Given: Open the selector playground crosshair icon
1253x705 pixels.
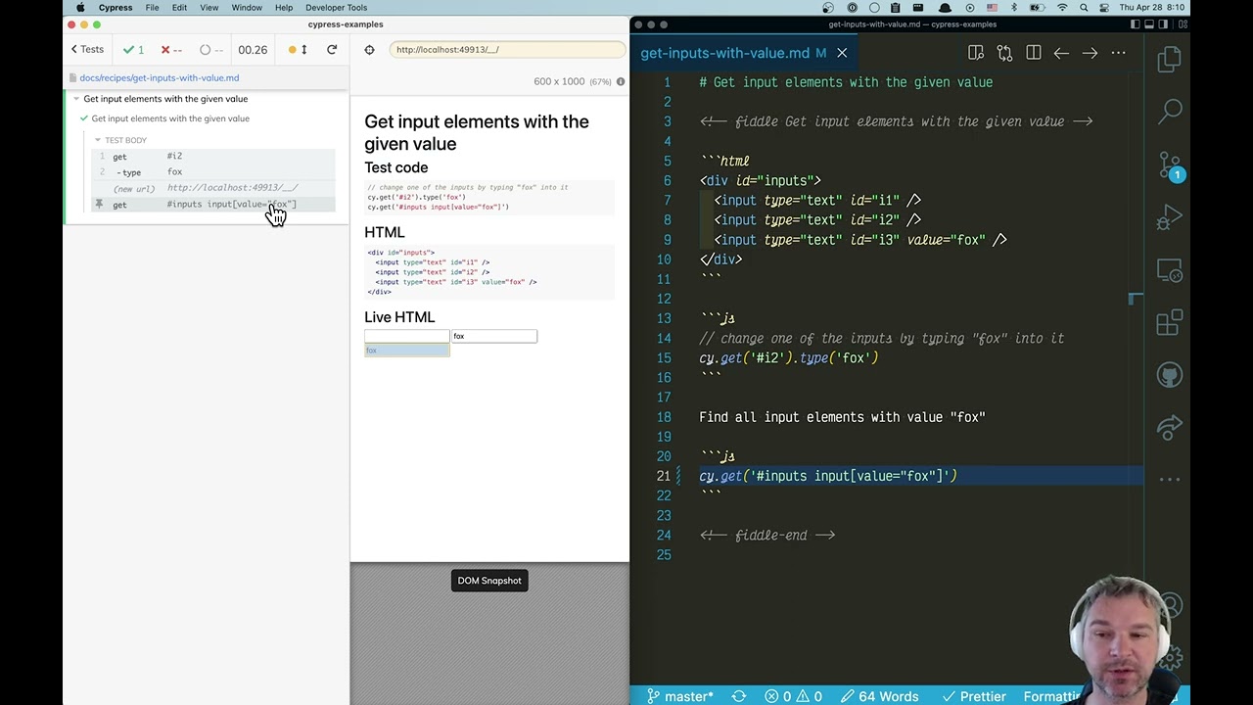Looking at the screenshot, I should tap(369, 49).
